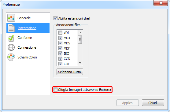
Task: Uncheck MDS file association
Action: pyautogui.click(x=60, y=43)
